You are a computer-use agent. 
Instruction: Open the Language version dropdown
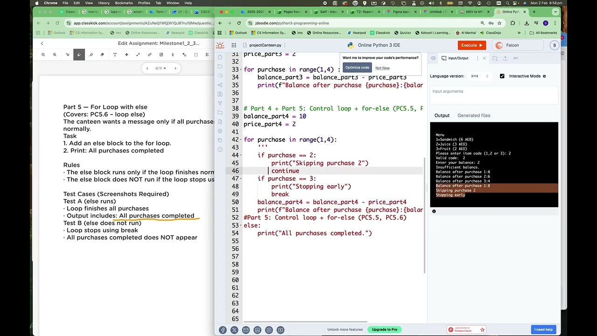[479, 76]
